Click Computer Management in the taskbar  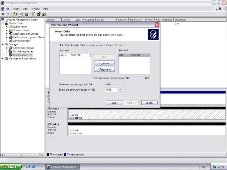pos(62,167)
